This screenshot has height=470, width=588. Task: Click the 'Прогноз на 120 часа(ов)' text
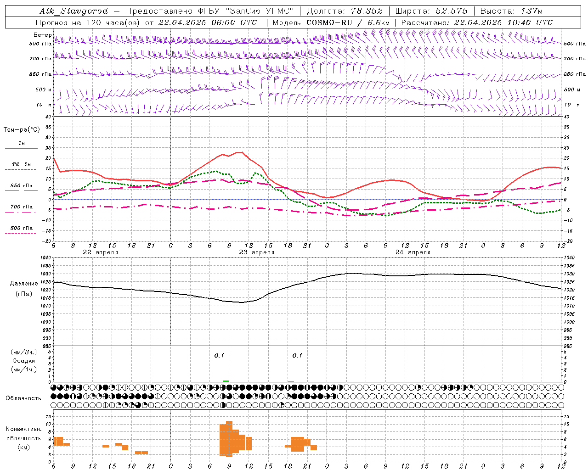point(89,22)
